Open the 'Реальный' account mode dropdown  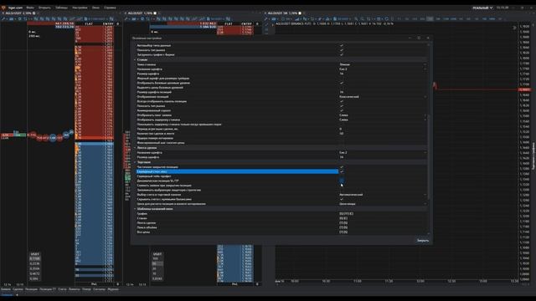point(482,8)
